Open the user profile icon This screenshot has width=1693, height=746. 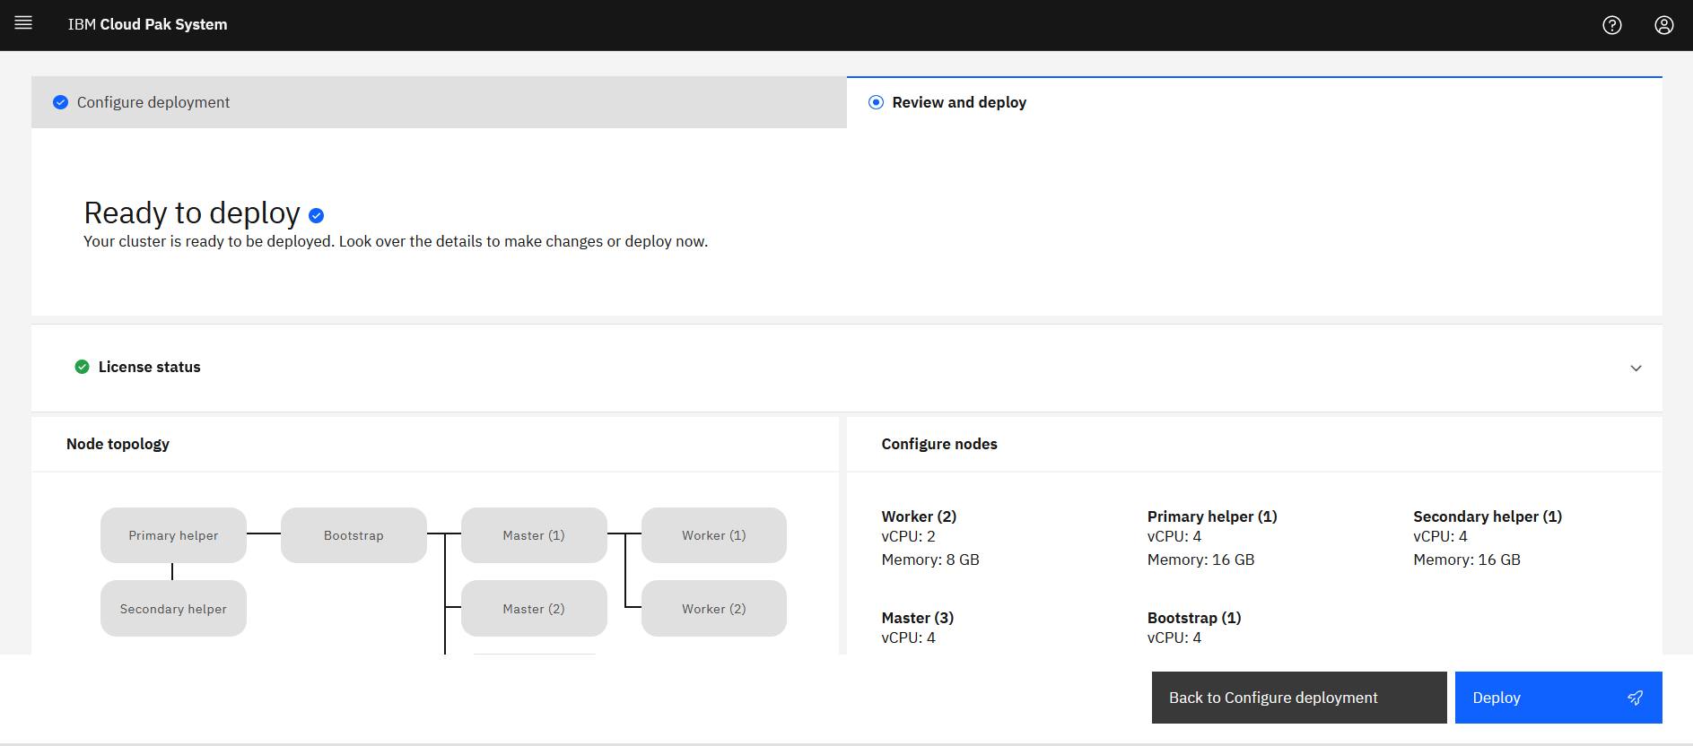coord(1664,25)
